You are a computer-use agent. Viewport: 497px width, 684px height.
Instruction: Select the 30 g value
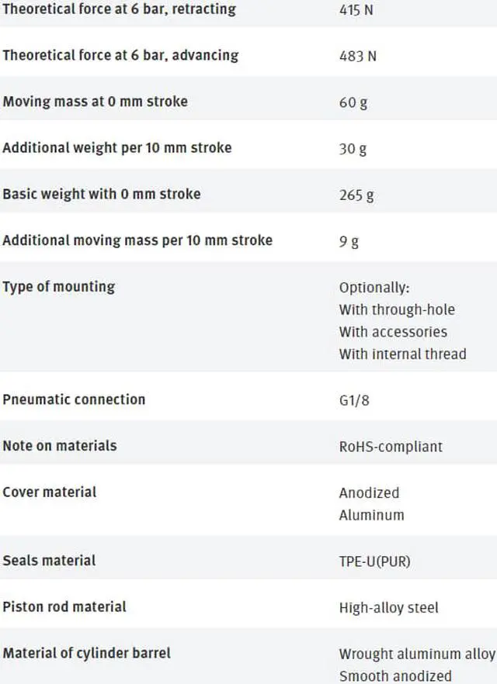click(x=353, y=148)
